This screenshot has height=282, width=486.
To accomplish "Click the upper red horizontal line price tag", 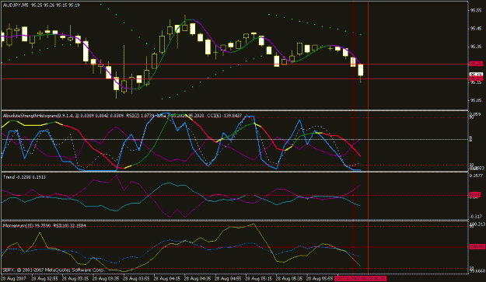I will [x=476, y=64].
